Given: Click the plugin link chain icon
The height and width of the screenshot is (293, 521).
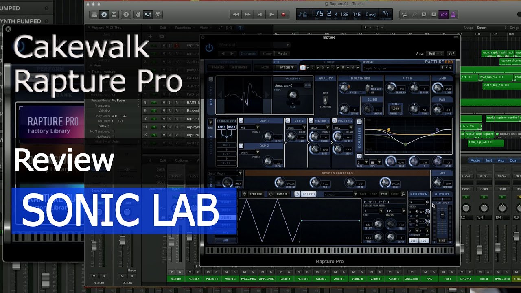Looking at the screenshot, I should (x=451, y=54).
